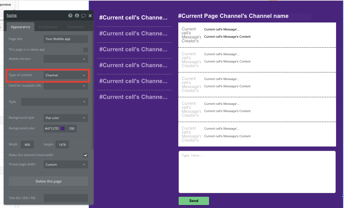The image size is (344, 208).
Task: Open the 'Preset page width' dropdown showing Custom
Action: point(65,164)
